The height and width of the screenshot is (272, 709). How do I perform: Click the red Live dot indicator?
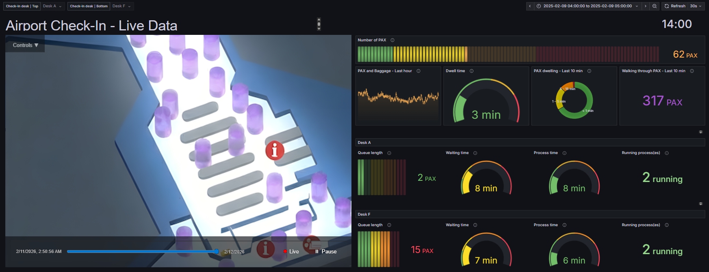coord(285,251)
